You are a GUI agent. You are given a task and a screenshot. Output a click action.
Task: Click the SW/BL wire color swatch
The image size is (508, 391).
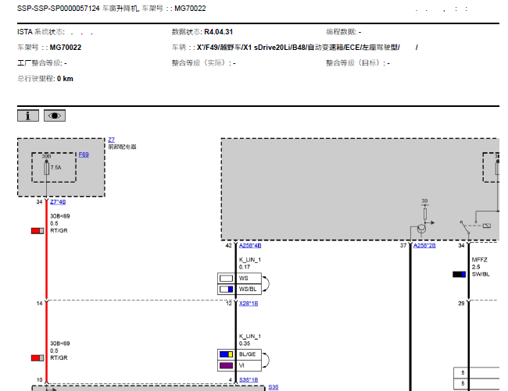459,274
